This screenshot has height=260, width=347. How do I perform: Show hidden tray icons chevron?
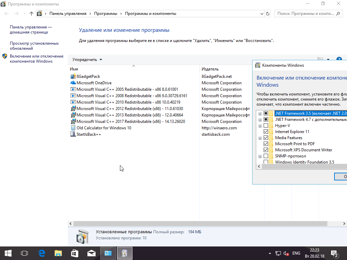(270, 253)
